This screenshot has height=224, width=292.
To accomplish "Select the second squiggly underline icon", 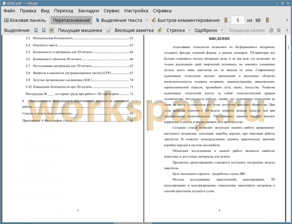I will pos(44,30).
